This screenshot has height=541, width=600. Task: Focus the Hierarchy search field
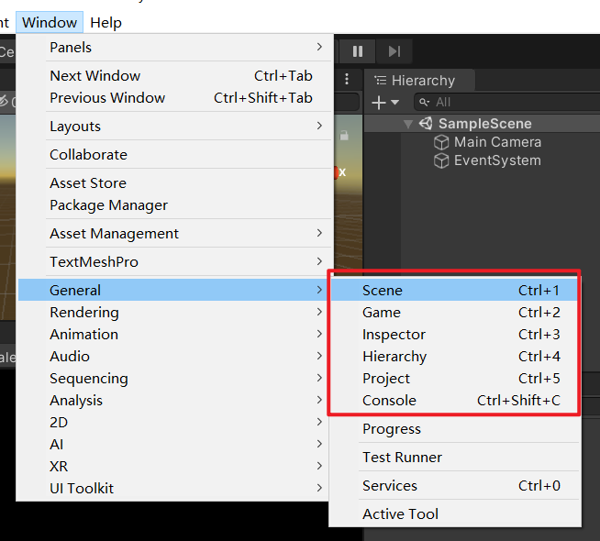507,102
